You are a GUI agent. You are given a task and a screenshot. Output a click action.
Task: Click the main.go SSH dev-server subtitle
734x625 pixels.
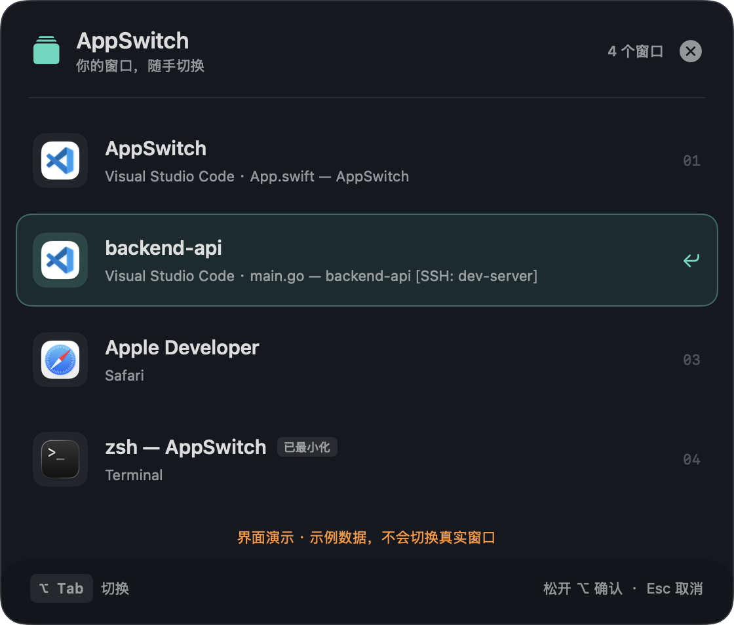click(321, 276)
